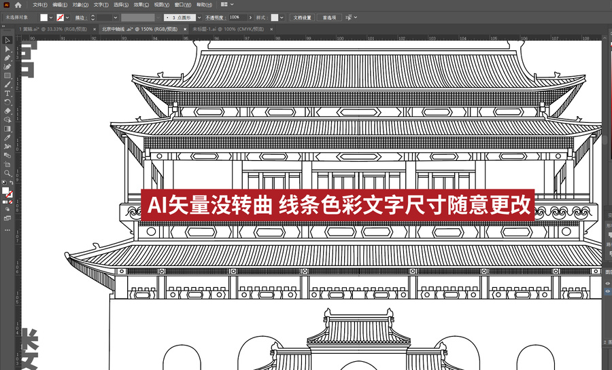612x370 pixels.
Task: Select the Pen tool
Action: [7, 58]
